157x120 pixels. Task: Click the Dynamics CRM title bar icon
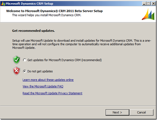(3, 4)
